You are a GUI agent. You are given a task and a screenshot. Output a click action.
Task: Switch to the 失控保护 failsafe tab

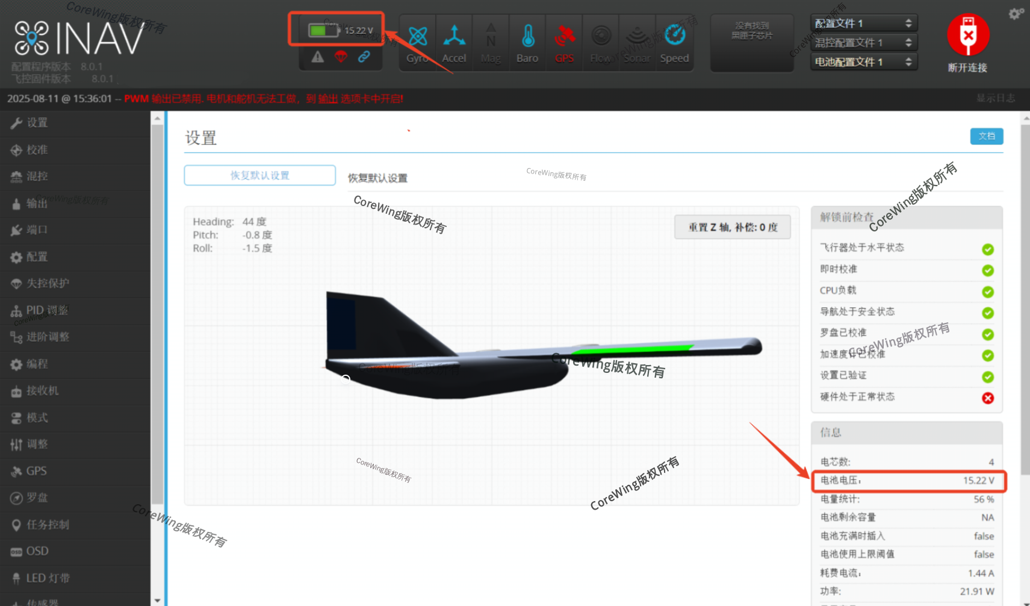(x=48, y=283)
